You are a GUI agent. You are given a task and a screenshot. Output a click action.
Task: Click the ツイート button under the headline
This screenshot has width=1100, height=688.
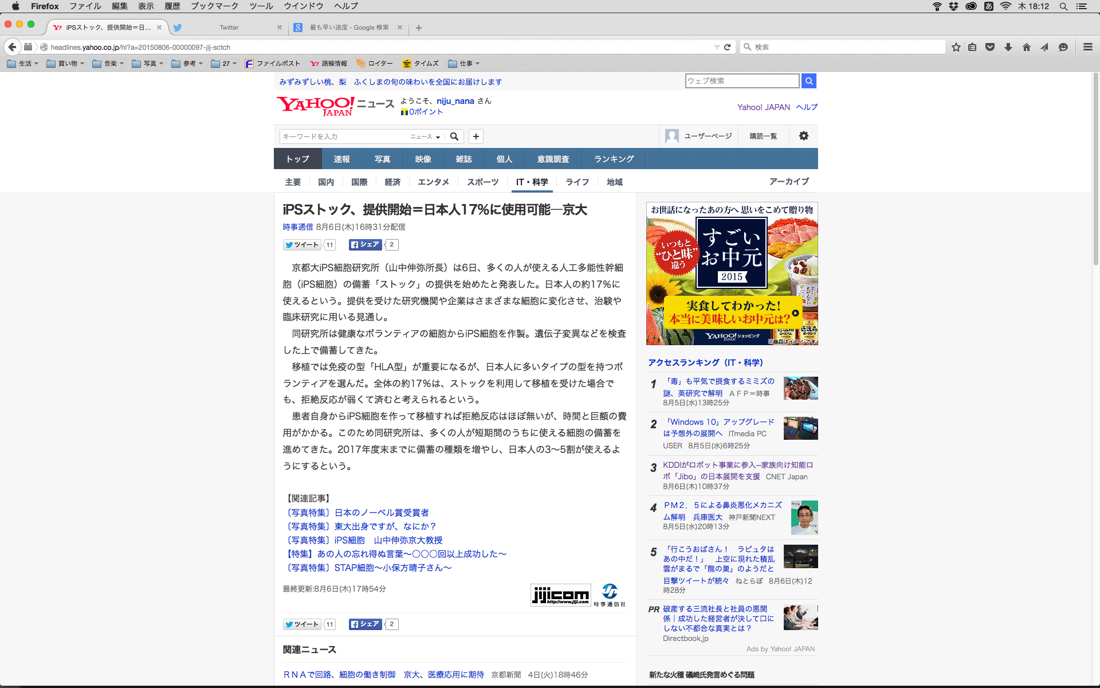(302, 245)
